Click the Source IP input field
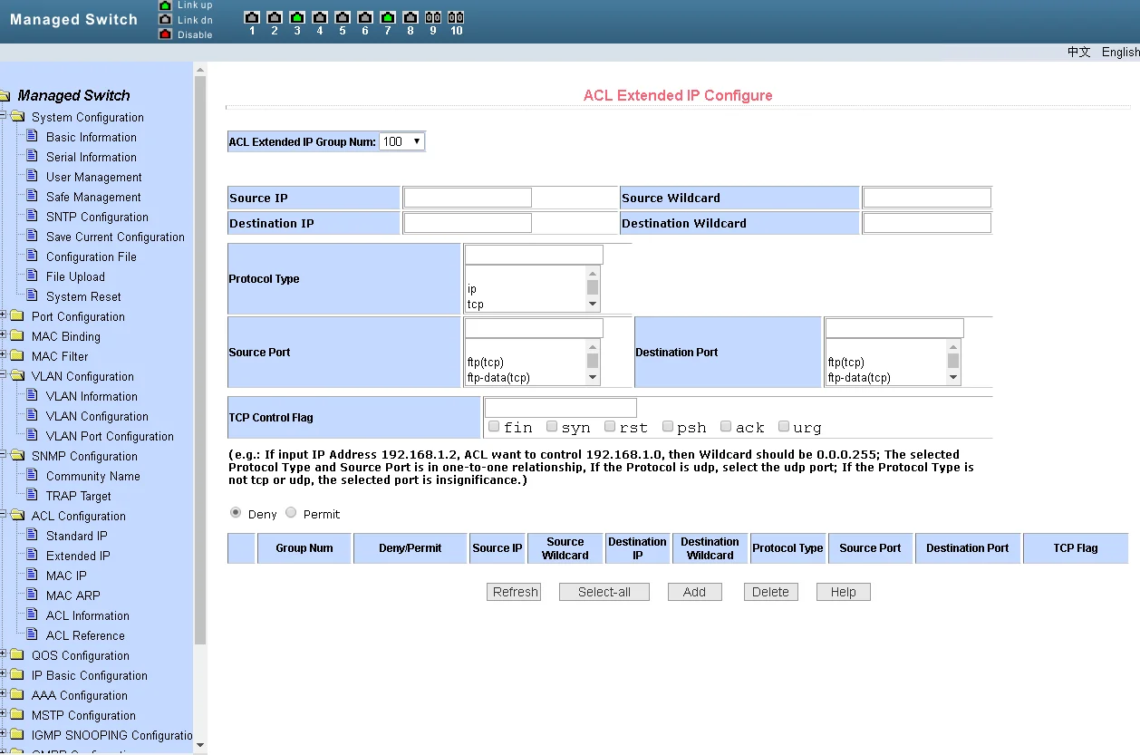The height and width of the screenshot is (755, 1140). coord(468,198)
